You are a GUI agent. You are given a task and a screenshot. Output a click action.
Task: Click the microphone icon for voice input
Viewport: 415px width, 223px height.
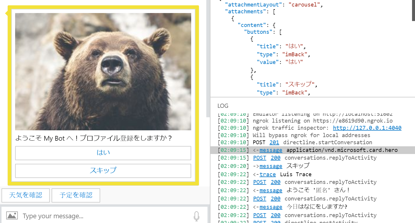(x=197, y=216)
